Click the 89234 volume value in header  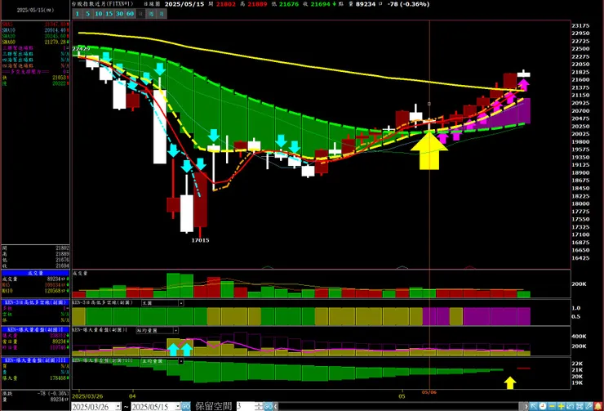coord(366,4)
